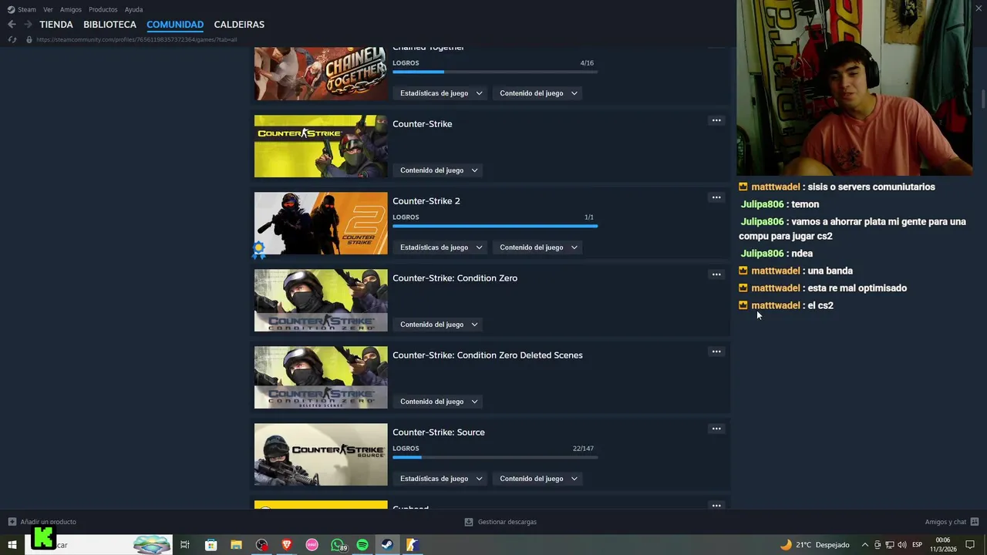Open the Counter-Strike 2 title link
This screenshot has width=987, height=555.
click(x=426, y=201)
